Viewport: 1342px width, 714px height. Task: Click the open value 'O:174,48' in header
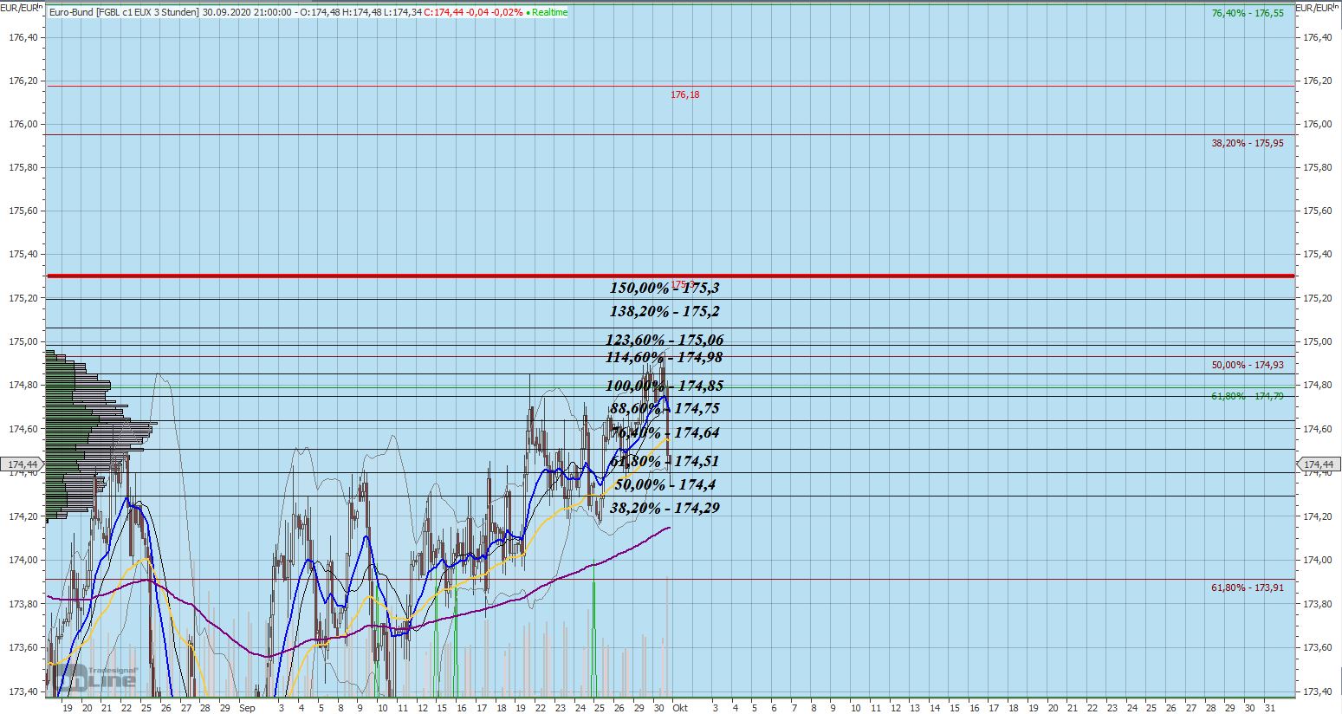321,12
